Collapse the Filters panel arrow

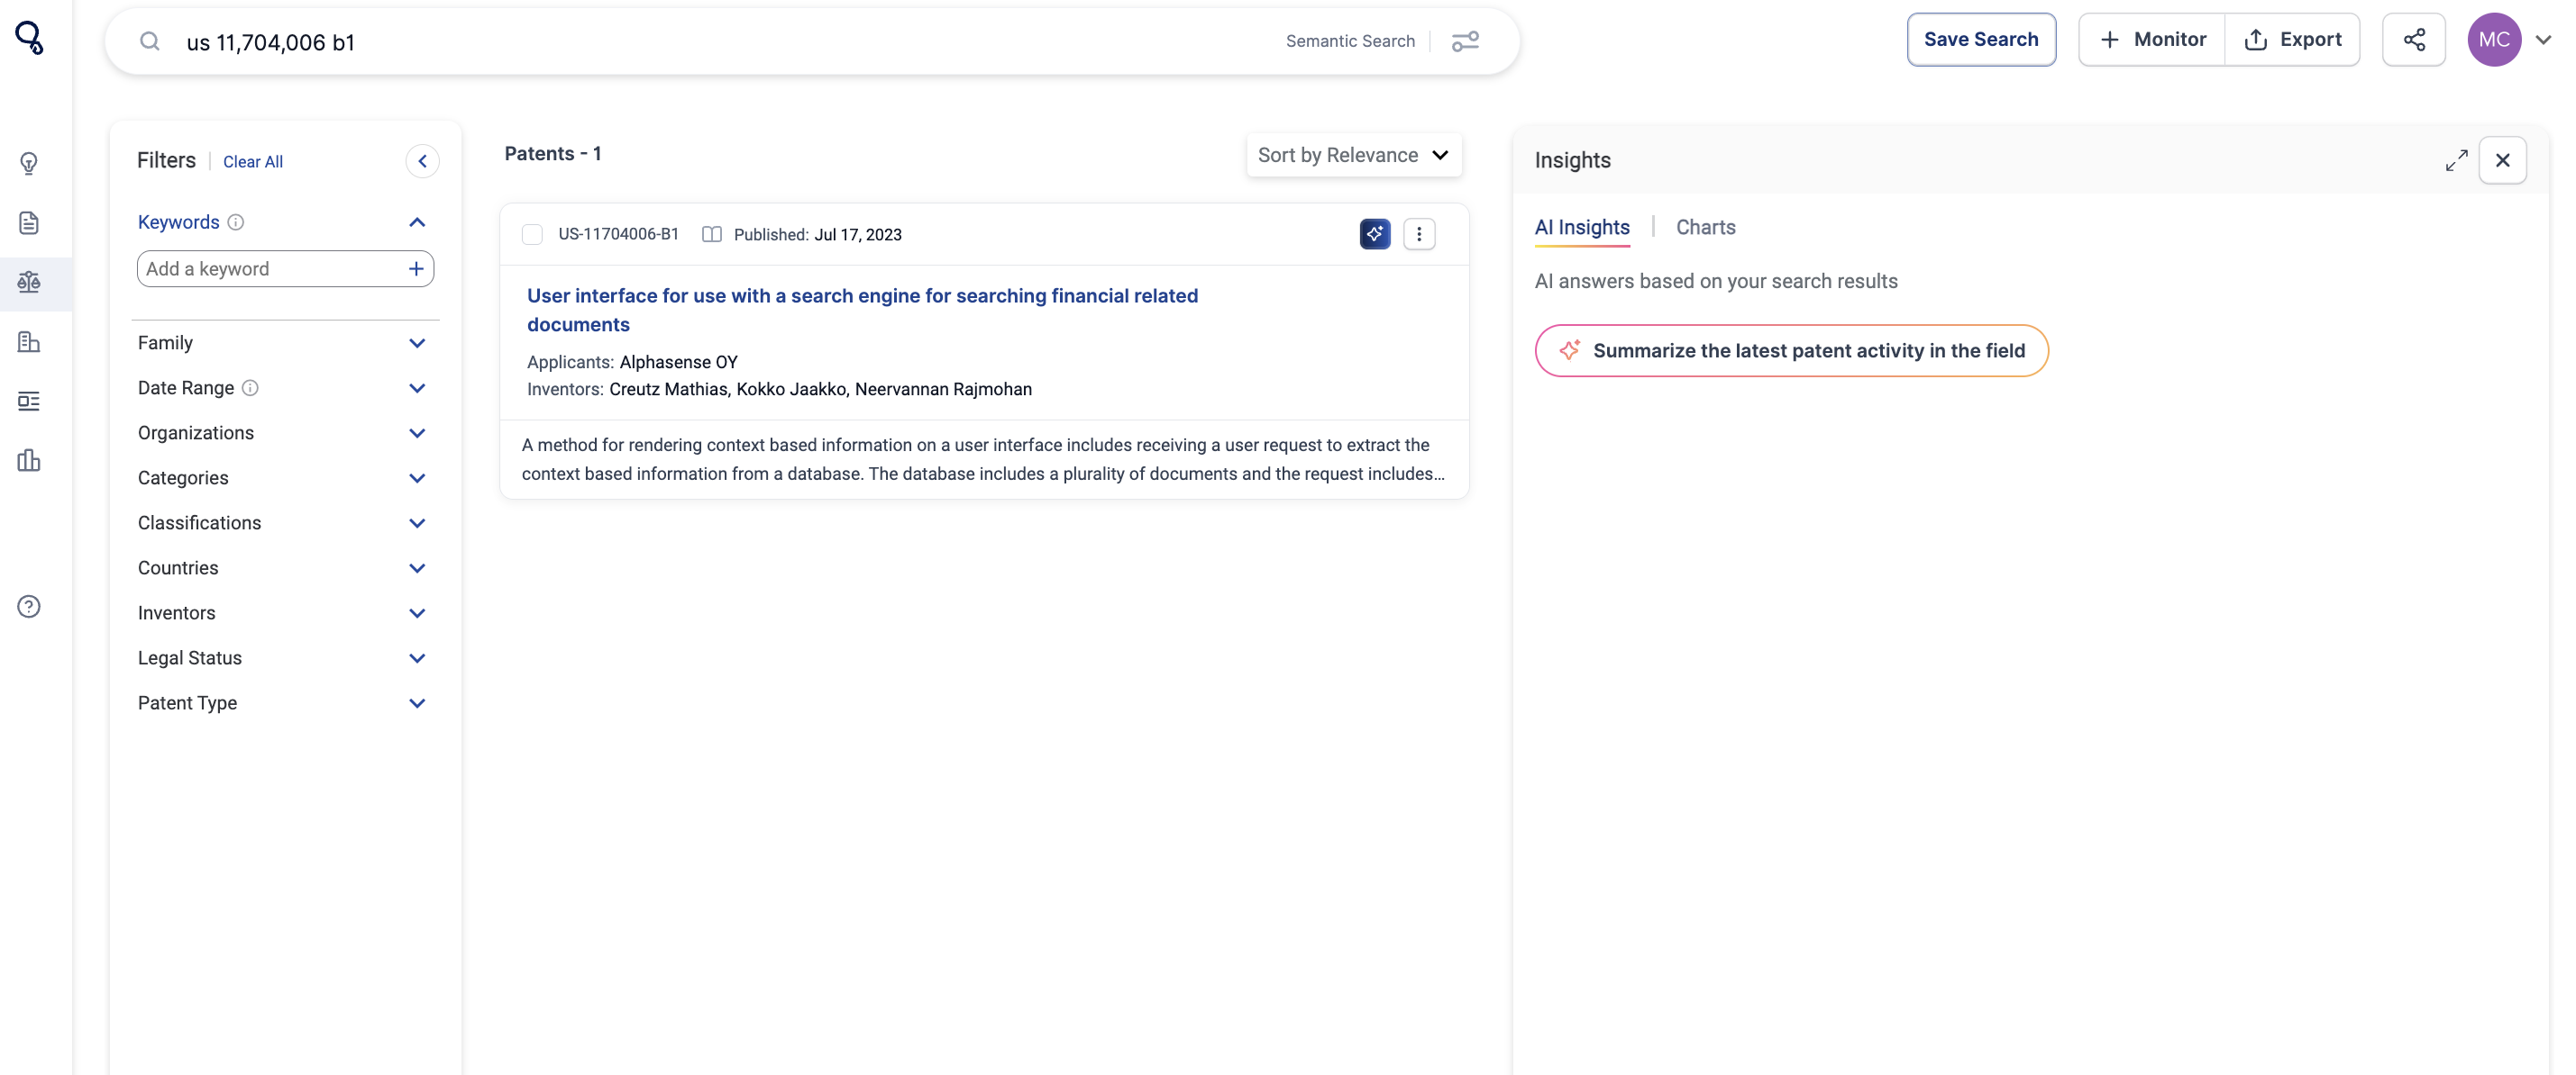coord(422,161)
